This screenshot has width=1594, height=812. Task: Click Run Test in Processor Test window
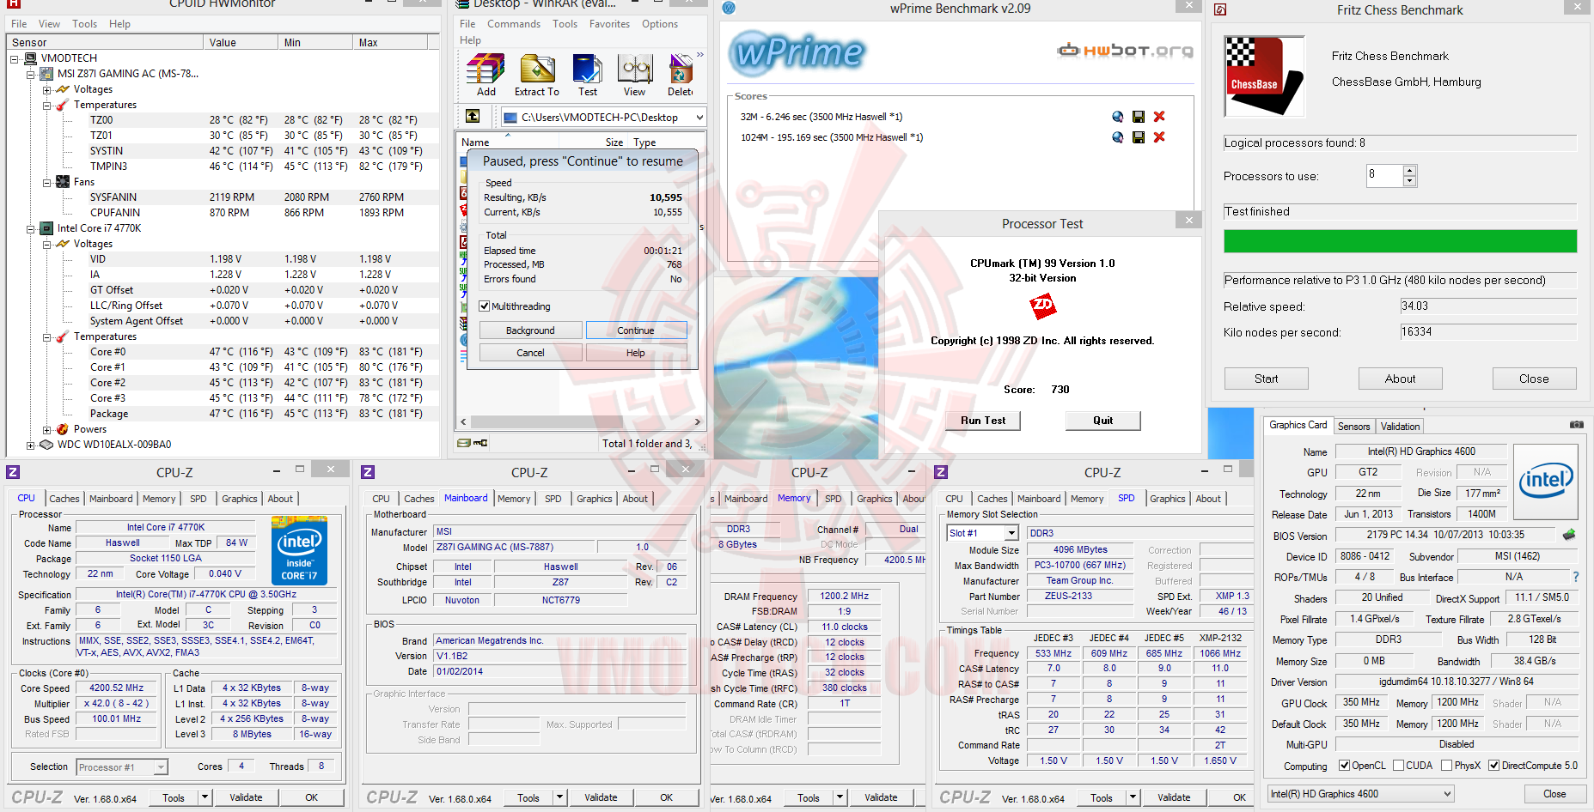983,421
